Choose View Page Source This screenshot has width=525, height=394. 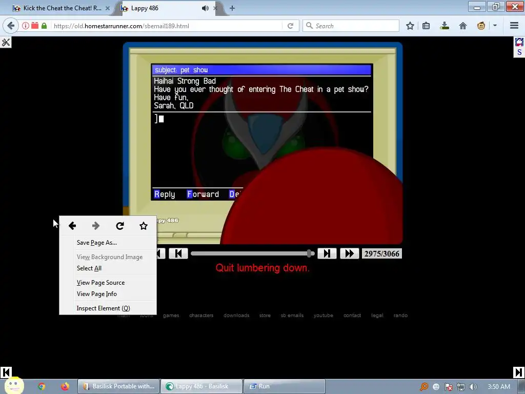[108, 283]
